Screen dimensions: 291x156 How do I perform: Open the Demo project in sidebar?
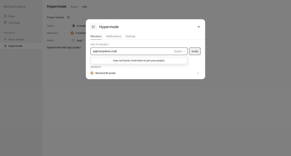[16, 39]
